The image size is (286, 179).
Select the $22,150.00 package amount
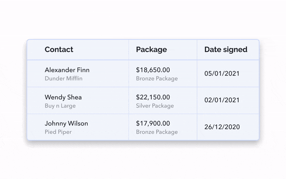pos(153,97)
